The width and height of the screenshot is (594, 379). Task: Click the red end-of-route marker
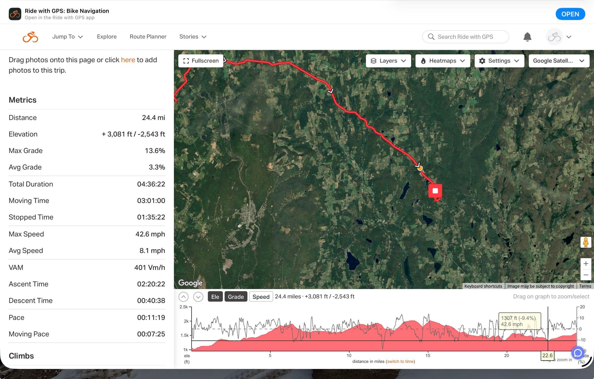[x=435, y=191]
